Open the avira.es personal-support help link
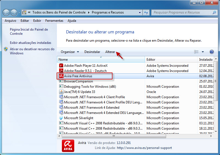Screen dimensions: 220x155 (x=144, y=148)
